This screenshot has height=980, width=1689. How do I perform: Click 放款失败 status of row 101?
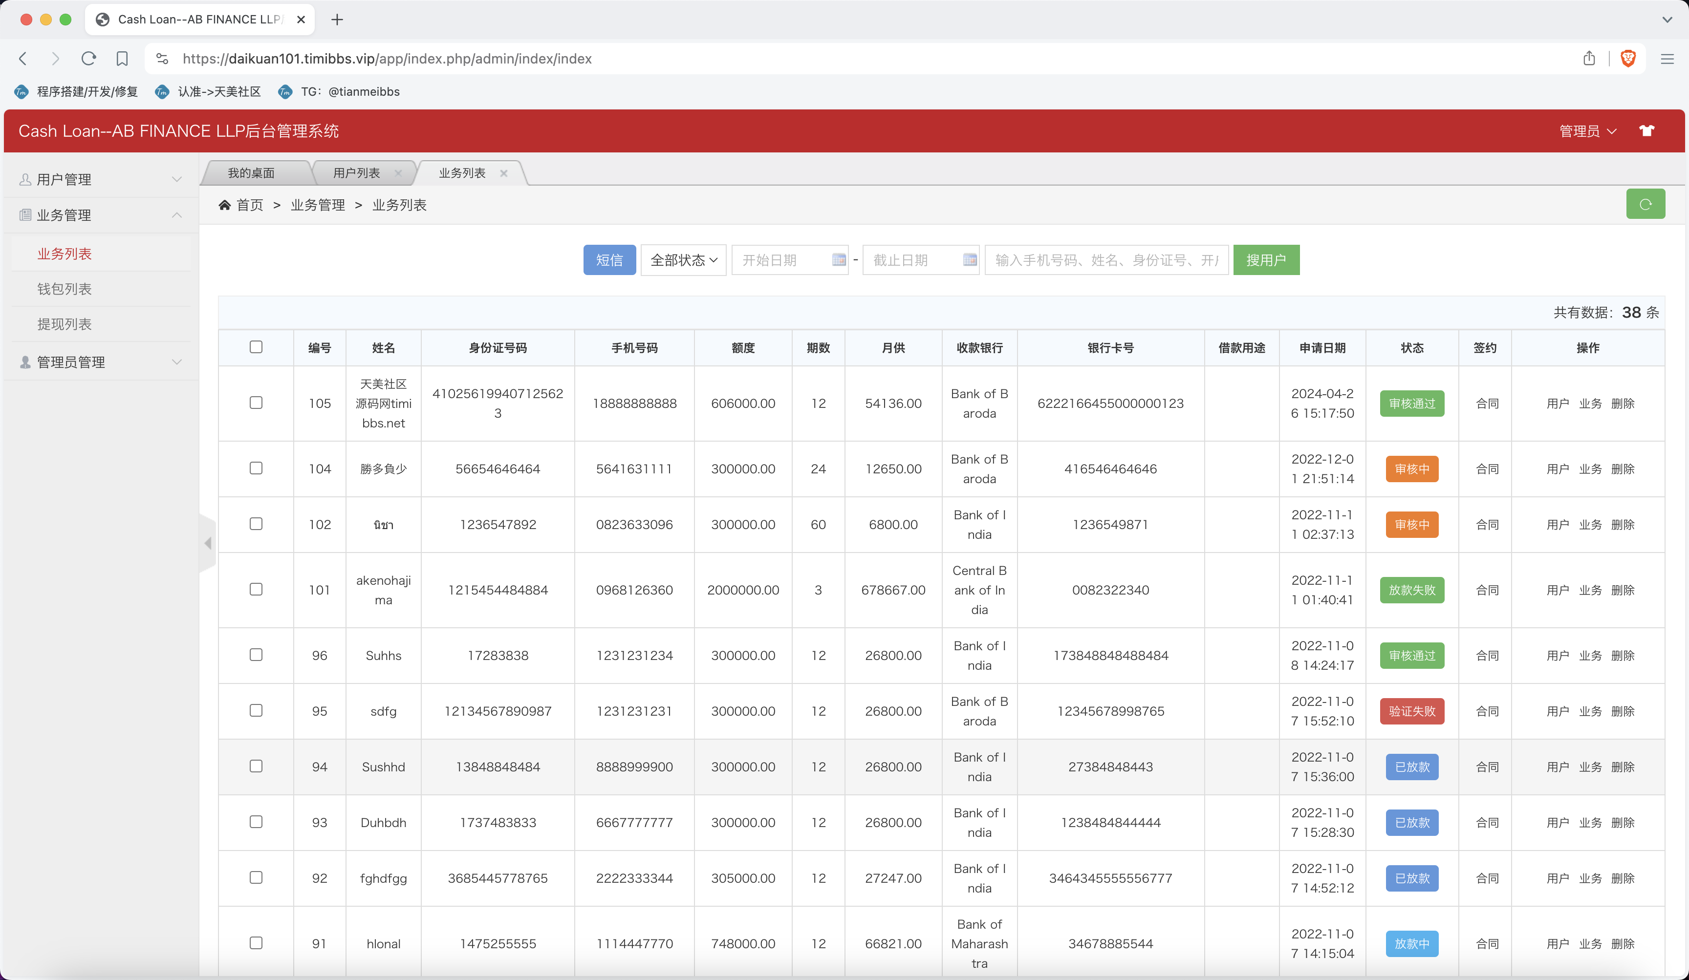pos(1412,590)
